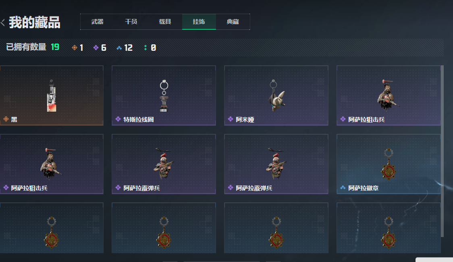This screenshot has width=453, height=262.
Task: Click the first 阿萨拉霰弹兵 charm figure
Action: pos(164,164)
